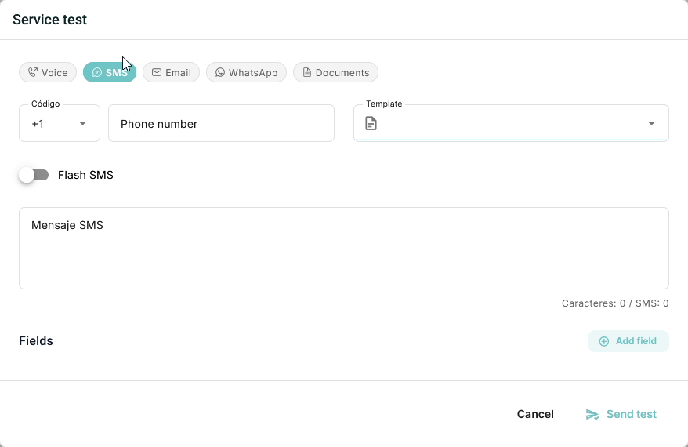Switch to the Voice tab

click(x=48, y=72)
